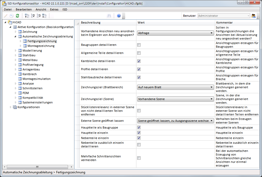Click the binoculars search icon

click(x=109, y=16)
